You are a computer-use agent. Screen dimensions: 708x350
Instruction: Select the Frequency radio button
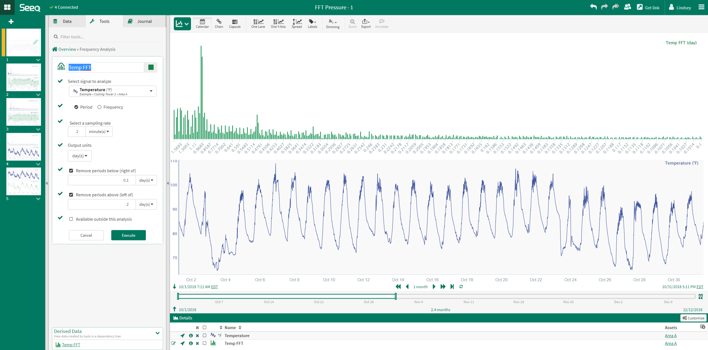pyautogui.click(x=99, y=107)
